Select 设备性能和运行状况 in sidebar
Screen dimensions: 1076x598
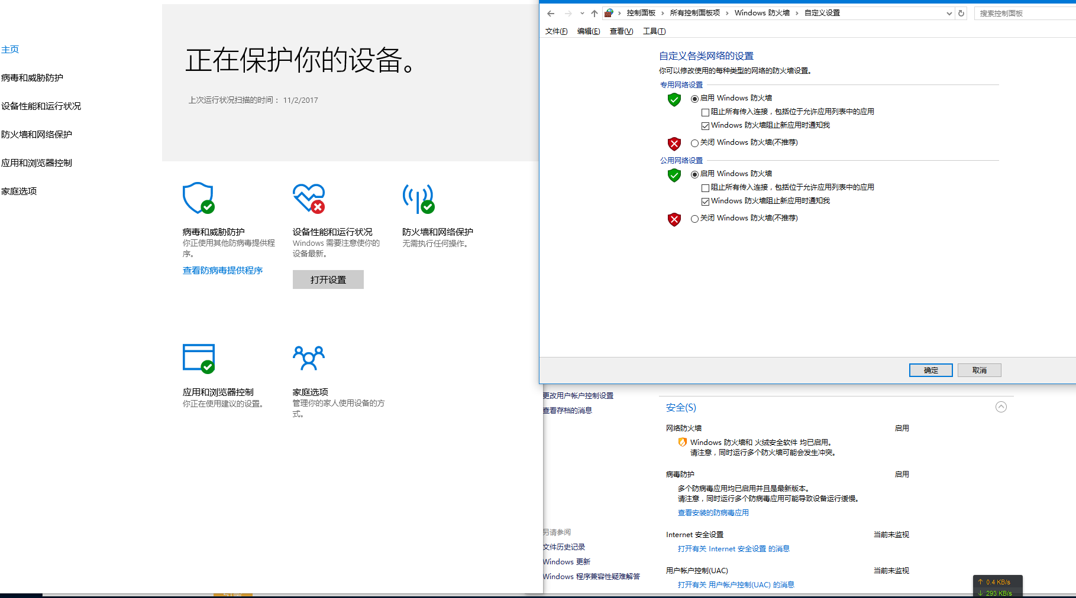[41, 106]
